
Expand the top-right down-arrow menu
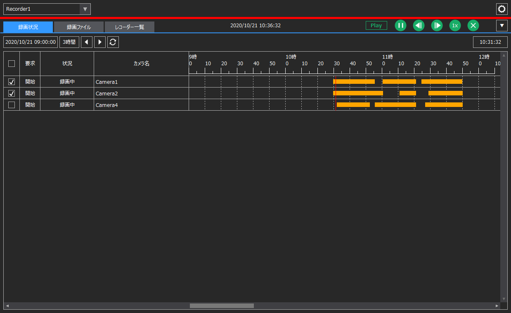502,26
